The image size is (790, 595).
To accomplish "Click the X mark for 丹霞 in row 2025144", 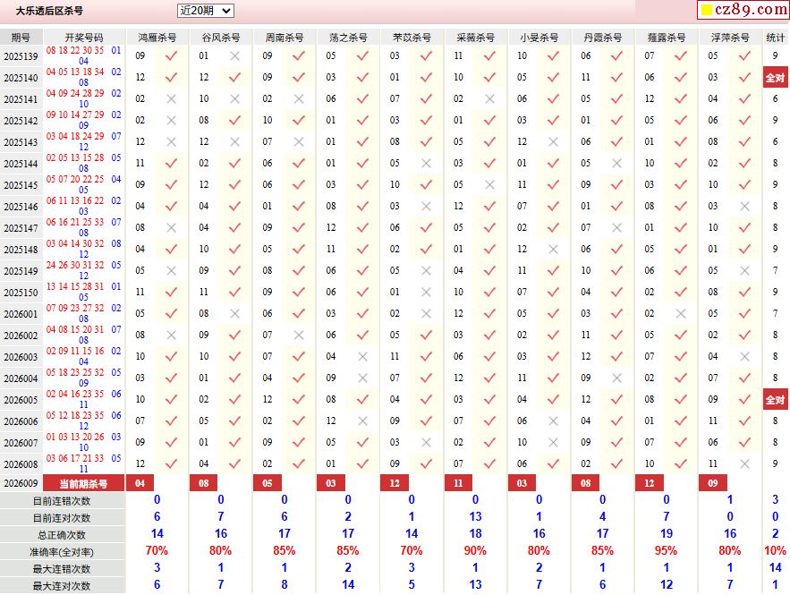I will tap(616, 163).
